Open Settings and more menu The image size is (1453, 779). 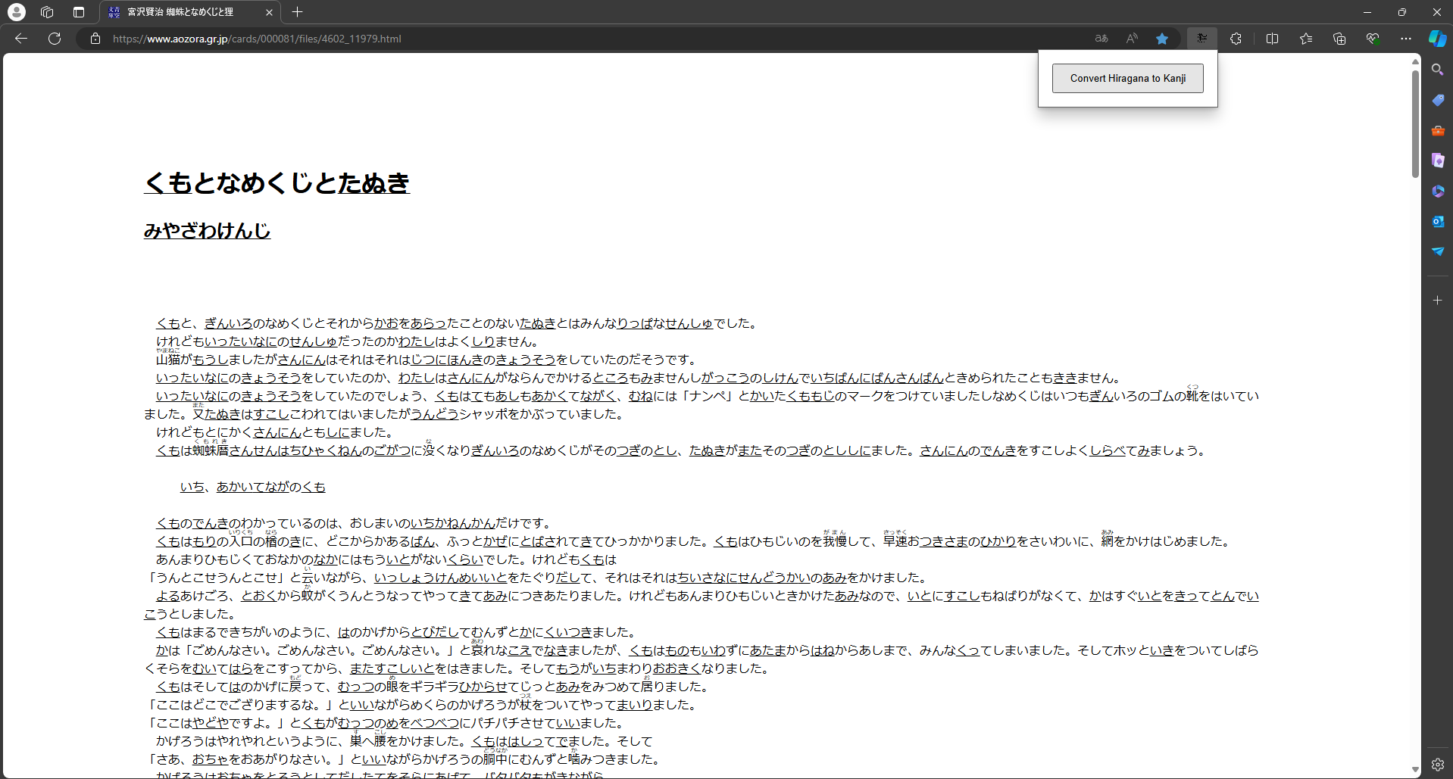point(1406,39)
